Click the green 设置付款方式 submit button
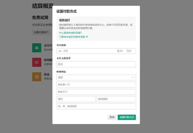This screenshot has height=133, width=193. (127, 117)
